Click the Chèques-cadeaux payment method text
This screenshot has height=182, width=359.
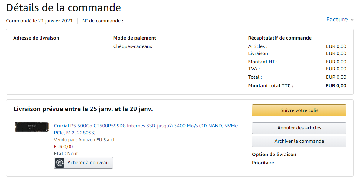pos(133,46)
